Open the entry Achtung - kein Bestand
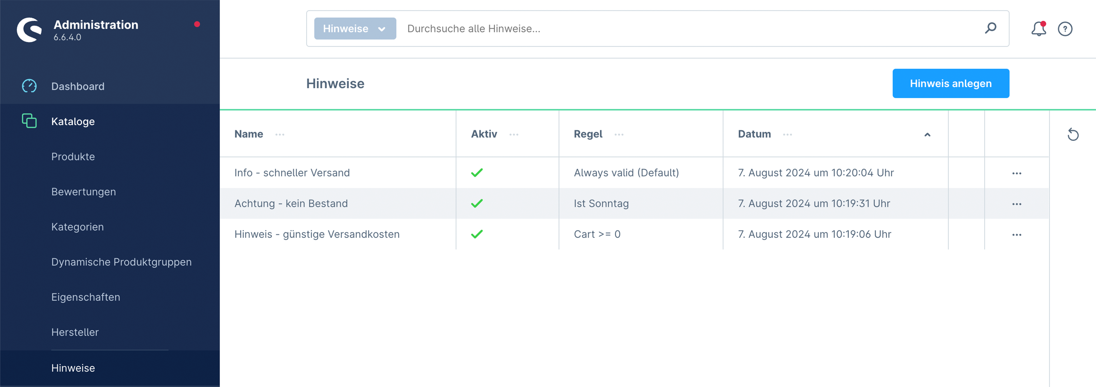Viewport: 1096px width, 387px height. click(x=291, y=203)
